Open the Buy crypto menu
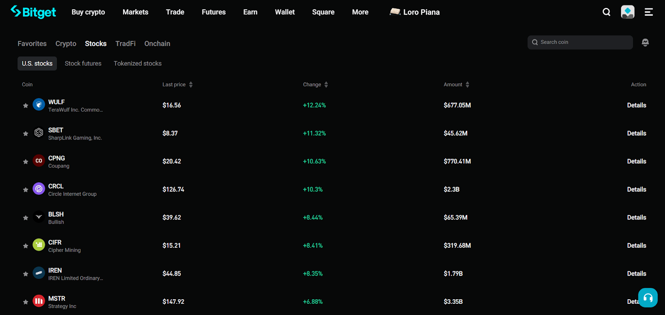Screen dimensions: 665x315 coord(88,12)
